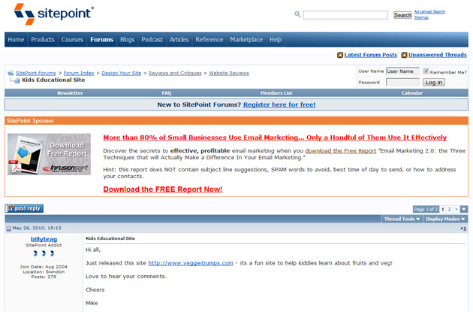Open the FAQ menu item
473x312 pixels.
point(167,93)
